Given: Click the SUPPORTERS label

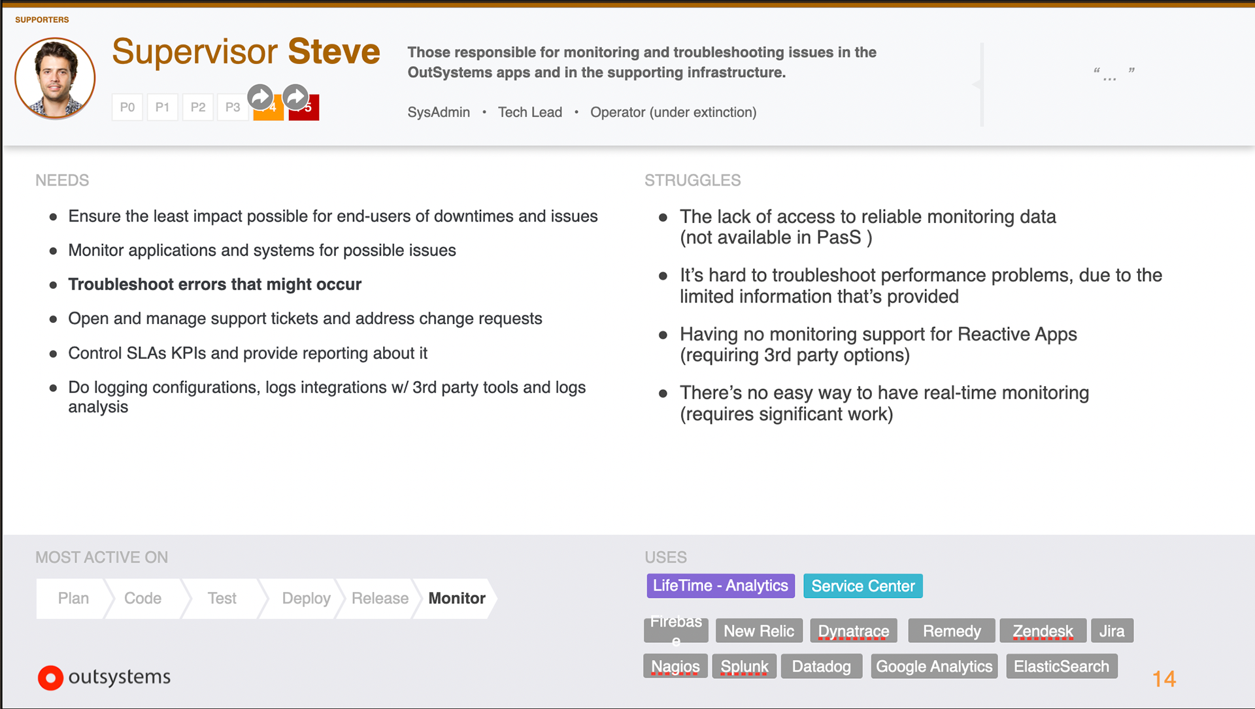Looking at the screenshot, I should click(x=42, y=20).
